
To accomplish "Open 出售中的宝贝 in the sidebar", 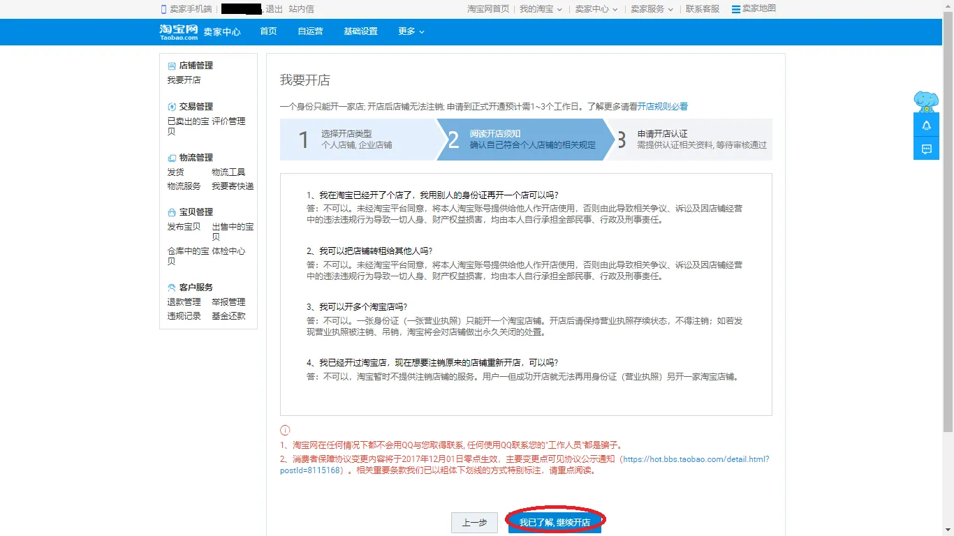I will [x=233, y=232].
